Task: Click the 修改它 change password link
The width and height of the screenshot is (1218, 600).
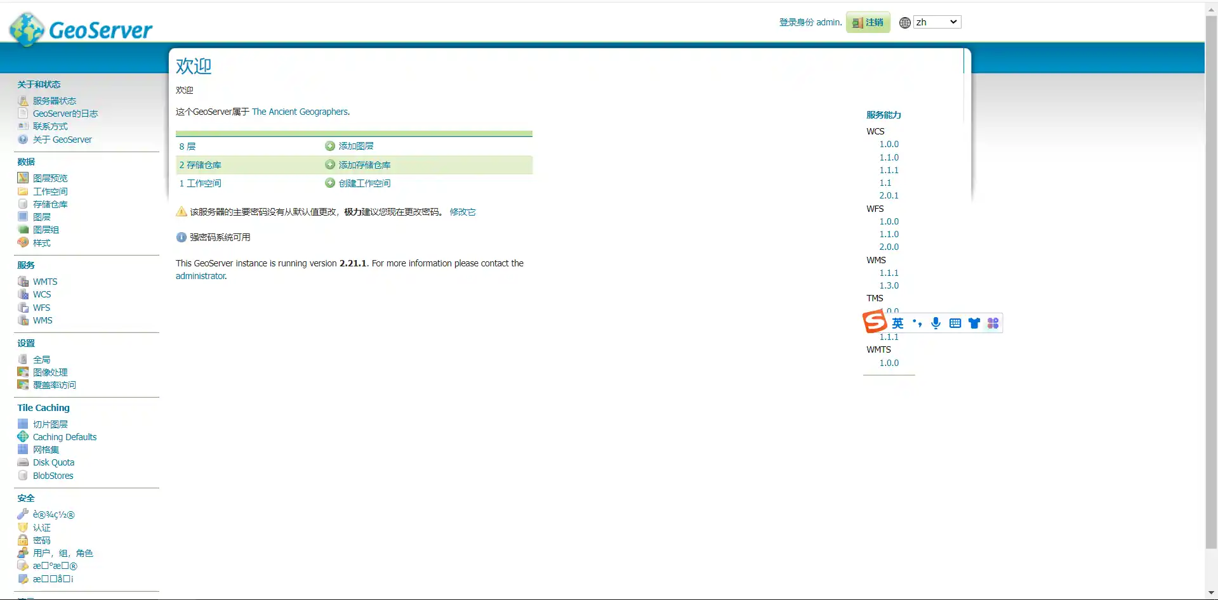Action: pos(463,212)
